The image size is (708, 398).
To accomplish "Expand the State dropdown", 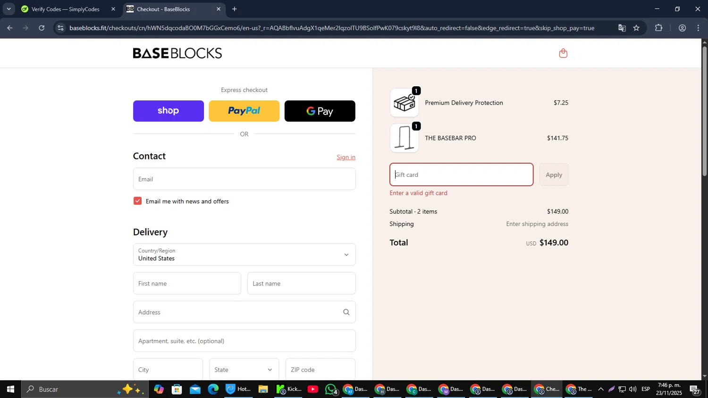I will point(244,370).
